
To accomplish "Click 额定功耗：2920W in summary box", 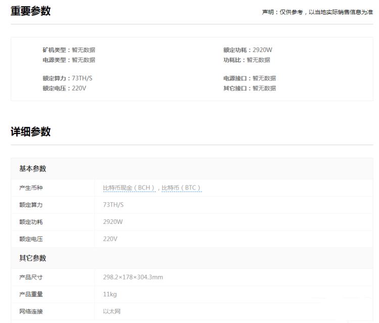I will click(248, 50).
